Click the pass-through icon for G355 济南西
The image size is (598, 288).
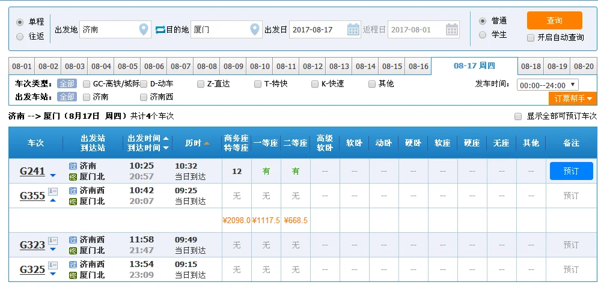73,190
